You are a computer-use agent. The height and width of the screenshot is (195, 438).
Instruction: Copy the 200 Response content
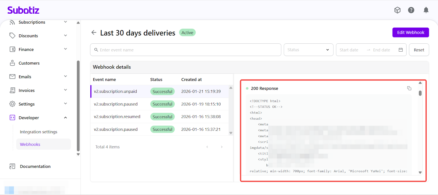(x=409, y=88)
